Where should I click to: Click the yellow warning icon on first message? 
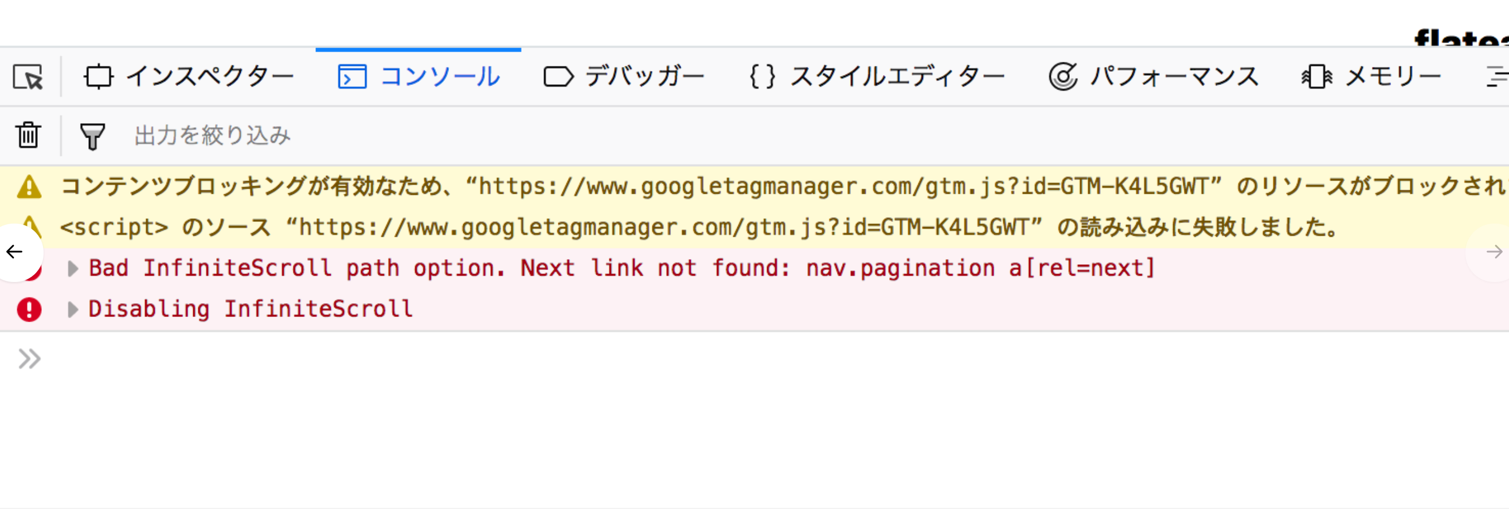(x=29, y=187)
